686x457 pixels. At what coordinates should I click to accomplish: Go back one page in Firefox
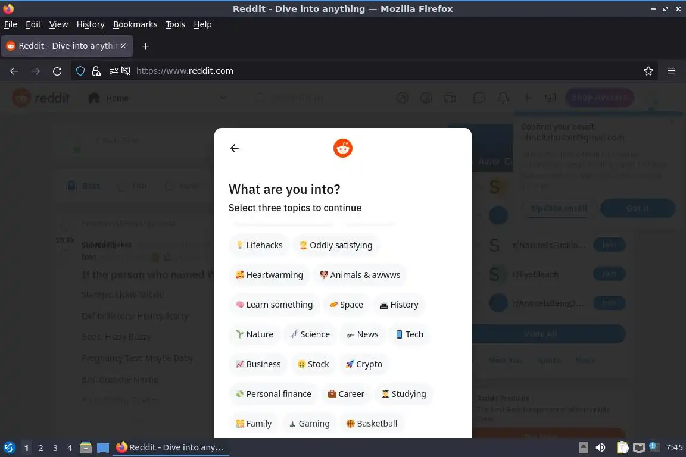(14, 71)
